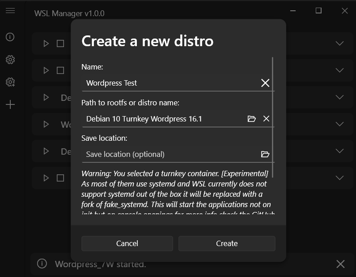Expand the last distro row chevron
Screen dimensions: 356x277
339,178
